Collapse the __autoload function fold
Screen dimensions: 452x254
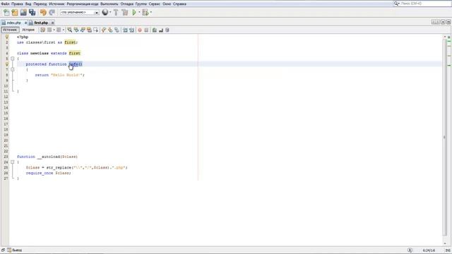pyautogui.click(x=13, y=162)
